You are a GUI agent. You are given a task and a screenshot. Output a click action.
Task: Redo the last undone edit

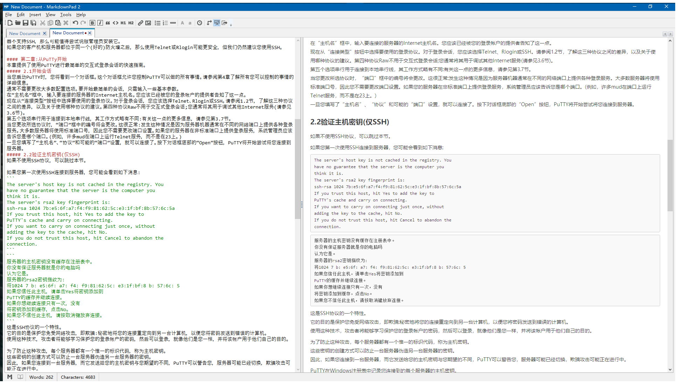[83, 23]
